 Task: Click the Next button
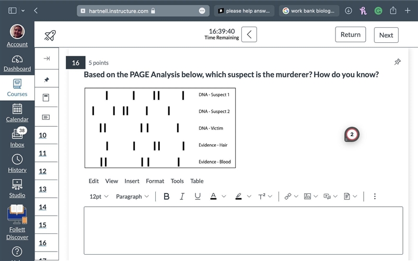click(x=386, y=35)
